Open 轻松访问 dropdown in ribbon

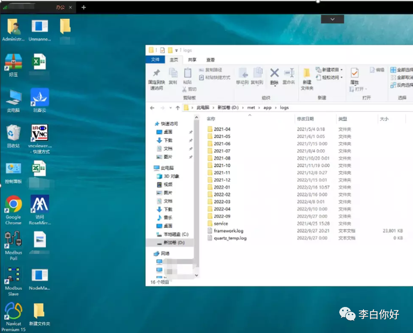coord(329,78)
